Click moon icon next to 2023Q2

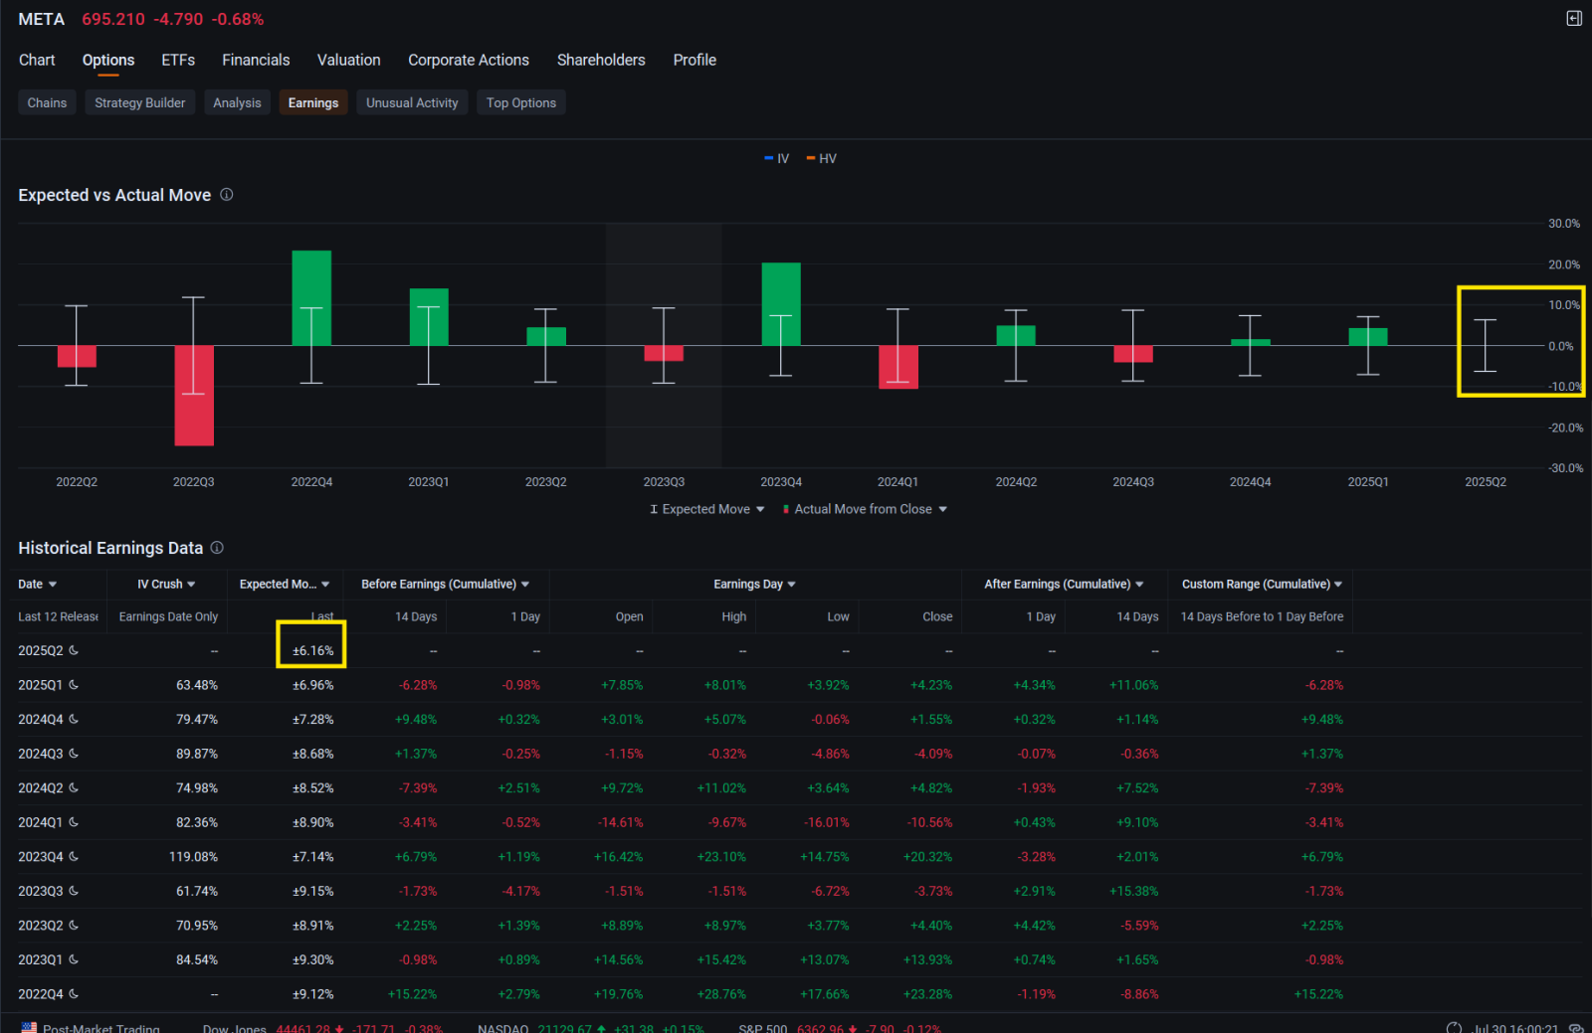74,925
